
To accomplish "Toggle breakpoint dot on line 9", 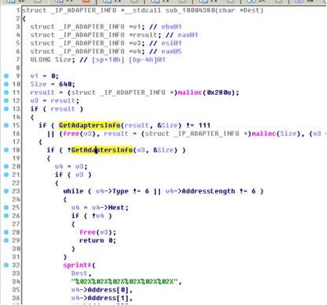I will point(6,76).
